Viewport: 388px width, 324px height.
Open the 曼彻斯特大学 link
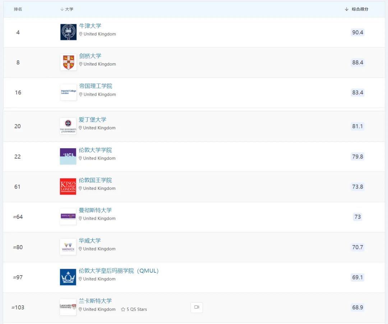tap(95, 210)
